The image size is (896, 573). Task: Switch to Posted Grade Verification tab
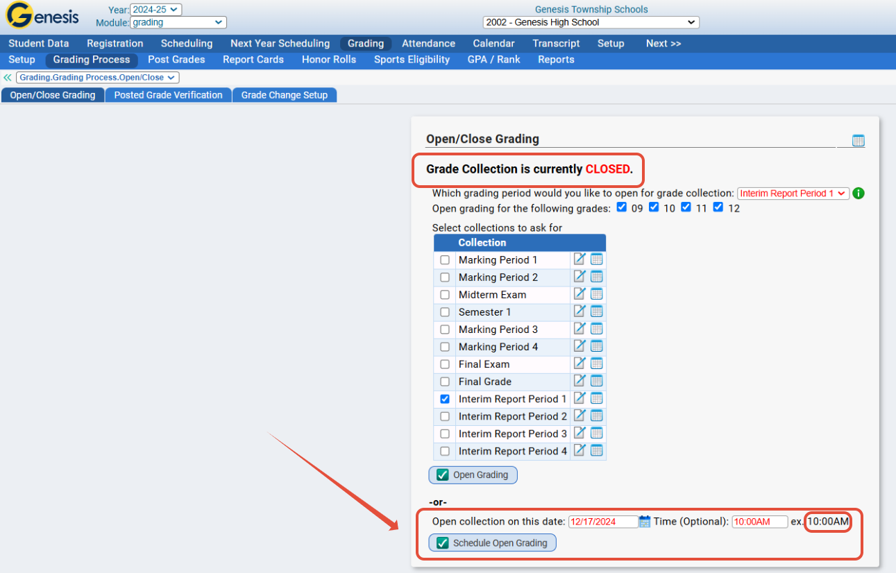(169, 95)
